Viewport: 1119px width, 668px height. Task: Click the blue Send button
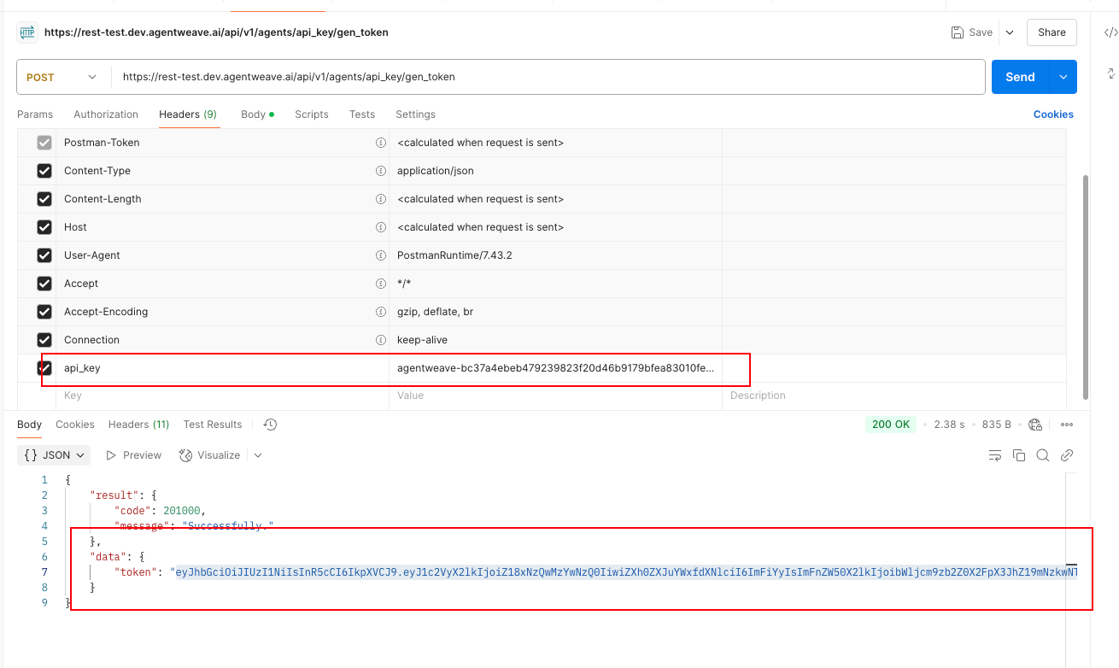pos(1019,77)
